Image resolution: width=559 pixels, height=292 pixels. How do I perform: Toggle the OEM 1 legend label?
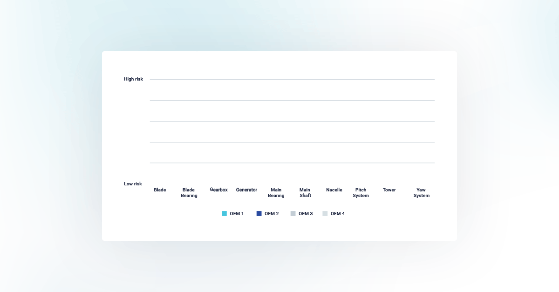point(237,214)
